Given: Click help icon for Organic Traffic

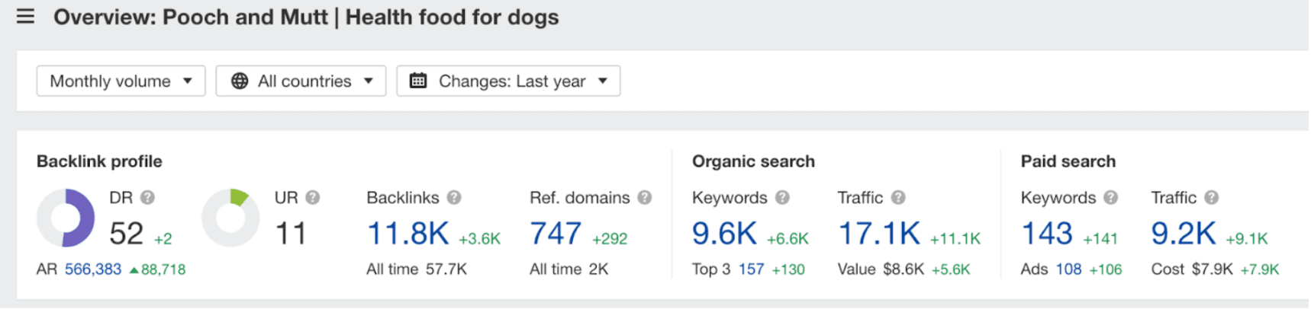Looking at the screenshot, I should pos(898,198).
